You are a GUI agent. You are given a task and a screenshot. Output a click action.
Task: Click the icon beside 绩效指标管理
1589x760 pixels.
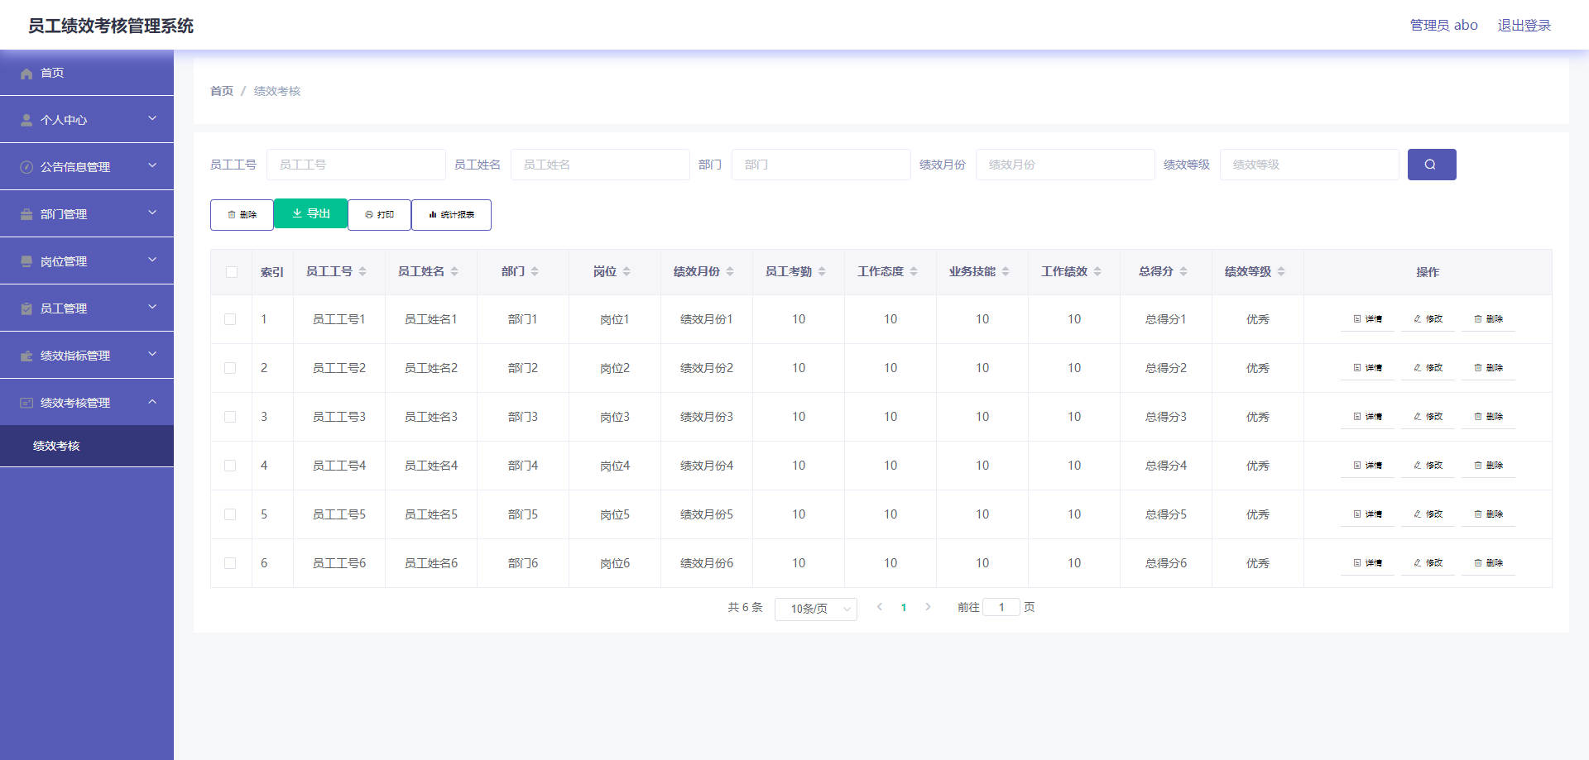coord(26,356)
